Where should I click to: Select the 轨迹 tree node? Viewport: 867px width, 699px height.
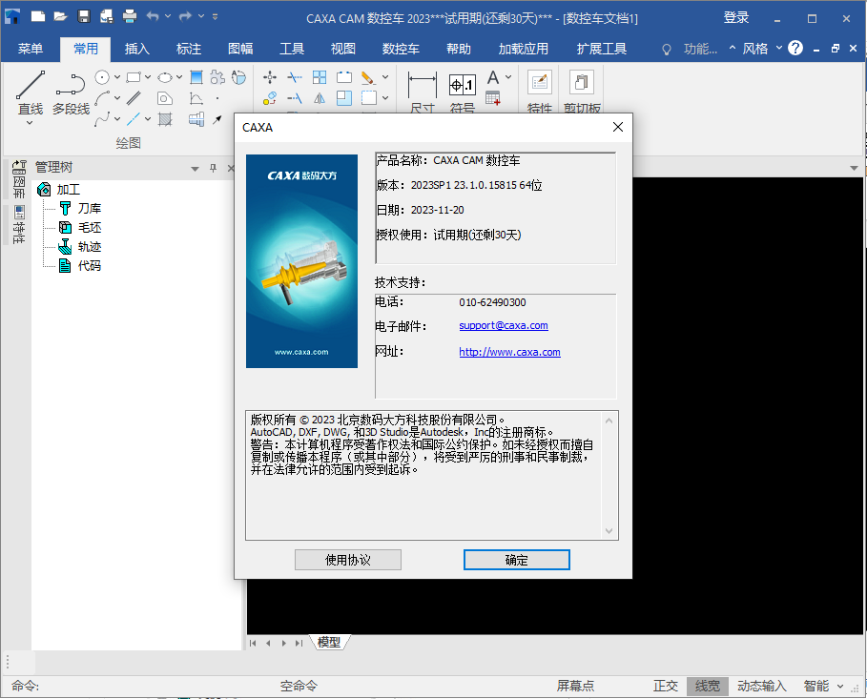(x=81, y=247)
